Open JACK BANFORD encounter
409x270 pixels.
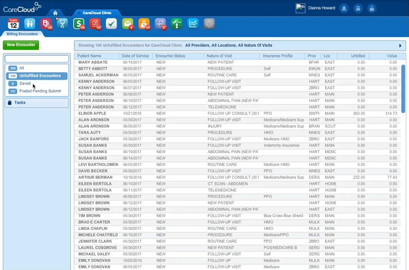coord(238,139)
